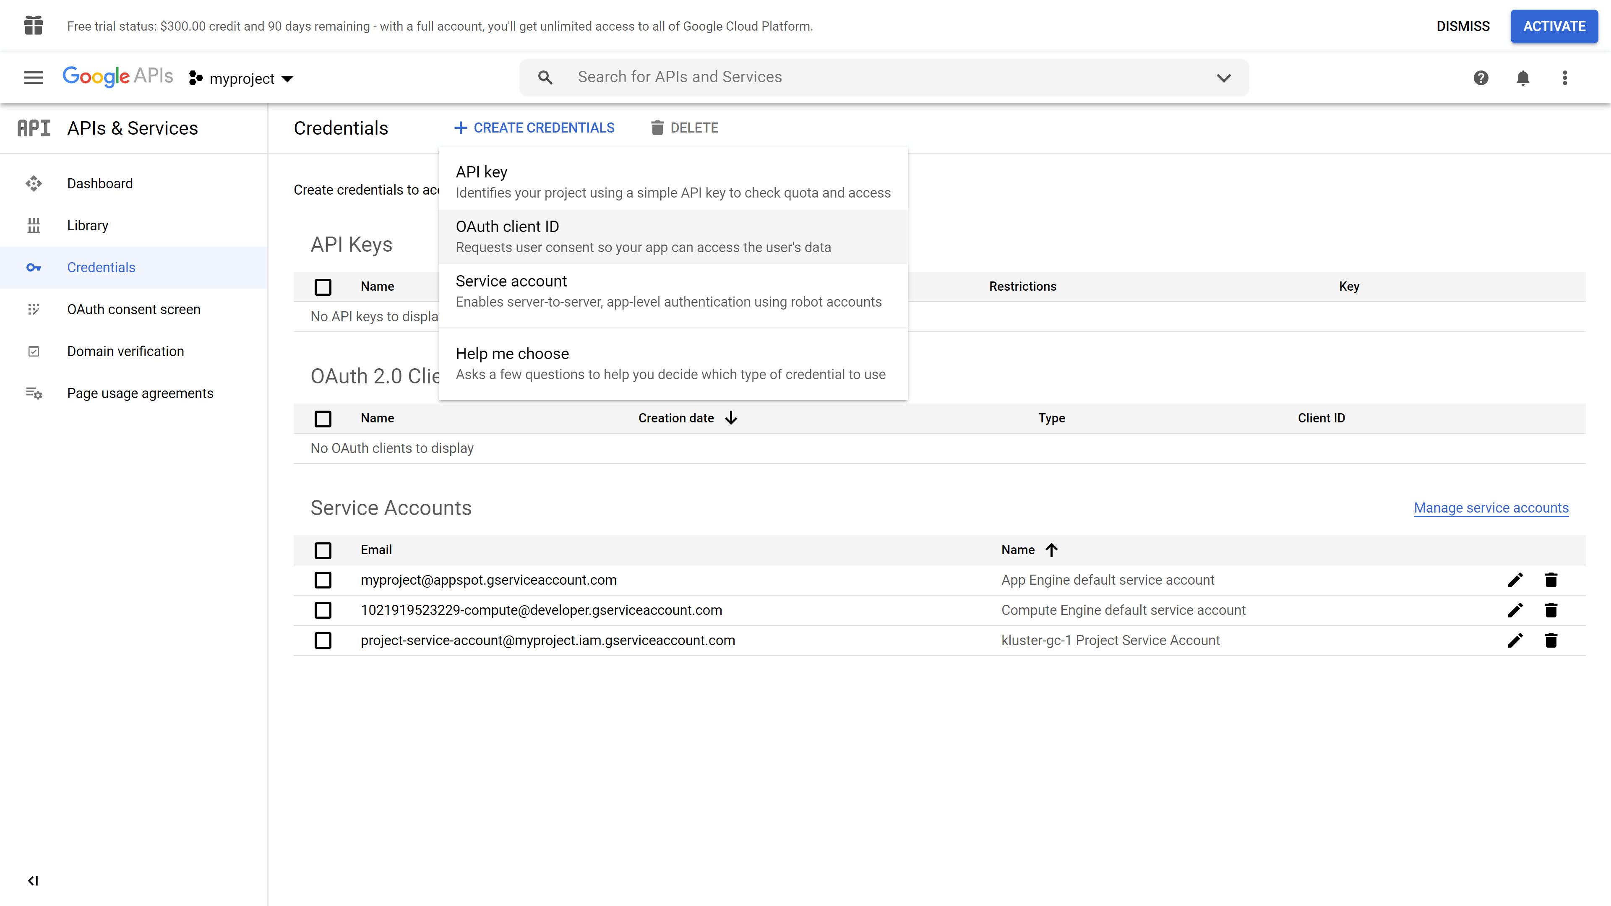Collapse the left sidebar panel
The width and height of the screenshot is (1611, 906).
pos(33,880)
